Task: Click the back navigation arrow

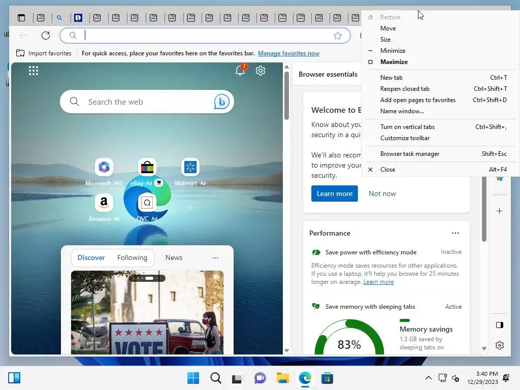Action: tap(23, 35)
